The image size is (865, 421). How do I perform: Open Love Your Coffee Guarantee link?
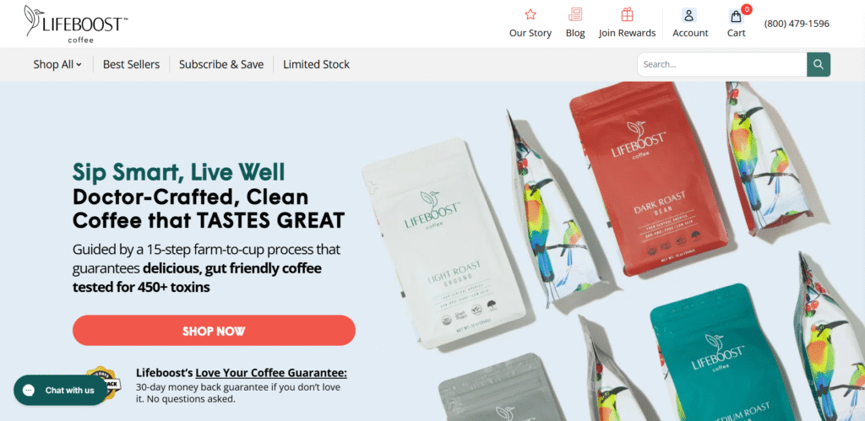point(271,373)
